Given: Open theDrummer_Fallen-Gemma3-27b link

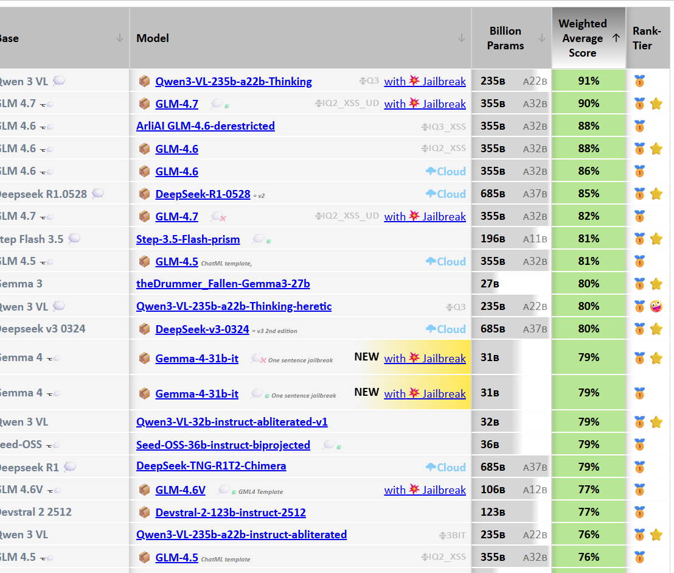Looking at the screenshot, I should click(x=223, y=284).
